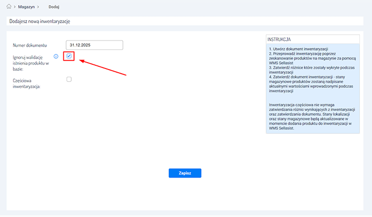Click the Dodajesz nową inwentaryzację heading
The image size is (372, 217).
click(40, 21)
